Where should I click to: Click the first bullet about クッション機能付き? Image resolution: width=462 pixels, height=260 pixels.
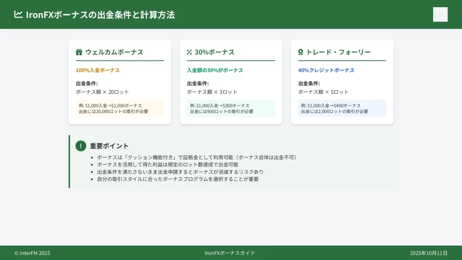(196, 158)
